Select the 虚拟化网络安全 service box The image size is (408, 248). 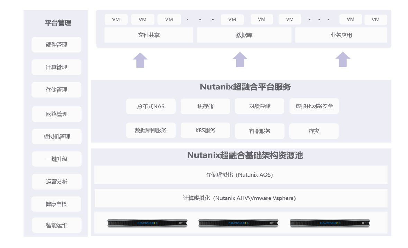(x=314, y=106)
